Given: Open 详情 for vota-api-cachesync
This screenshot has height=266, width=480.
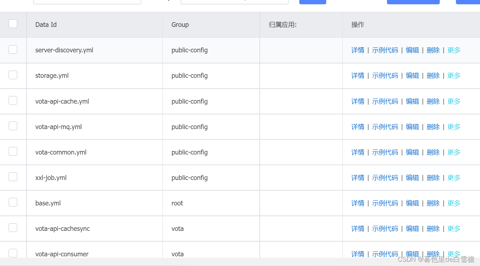Looking at the screenshot, I should point(358,229).
